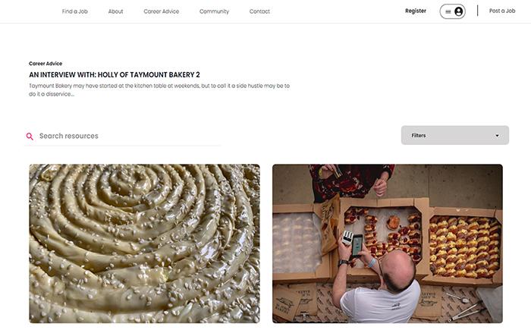
Task: Open the Community menu item
Action: (x=214, y=11)
